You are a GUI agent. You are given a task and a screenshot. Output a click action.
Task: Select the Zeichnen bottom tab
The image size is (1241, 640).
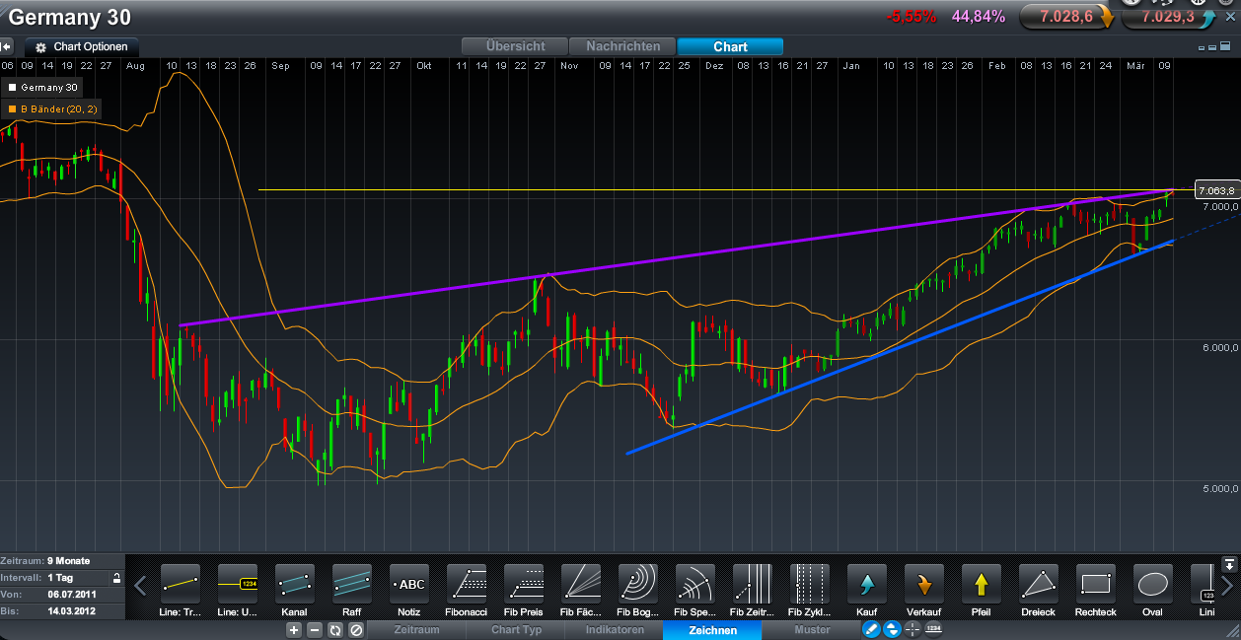(712, 629)
